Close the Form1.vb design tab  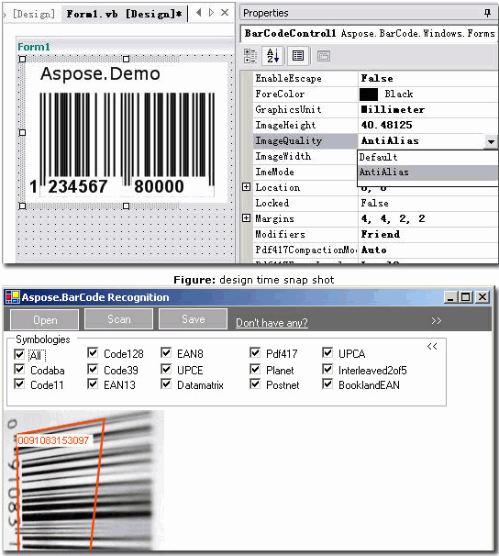[x=225, y=13]
